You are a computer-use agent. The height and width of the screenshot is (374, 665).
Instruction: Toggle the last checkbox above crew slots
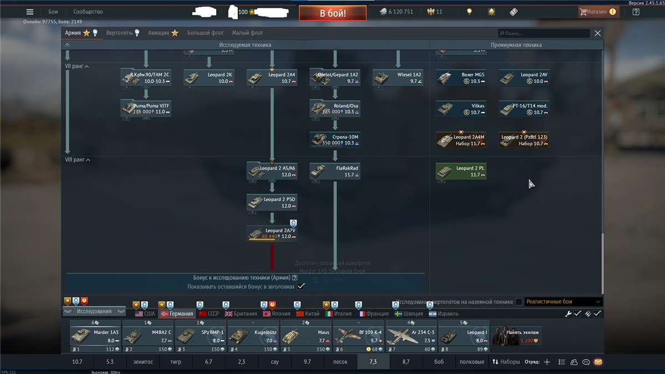(x=597, y=314)
